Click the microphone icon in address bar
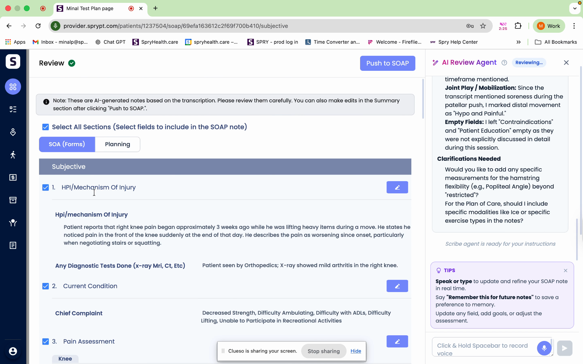Image resolution: width=583 pixels, height=364 pixels. (x=56, y=26)
